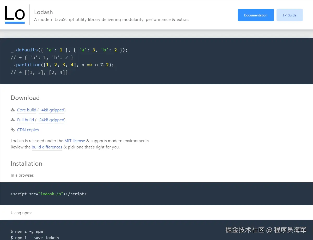The width and height of the screenshot is (313, 240).
Task: Download the Core build link
Action: 27,110
